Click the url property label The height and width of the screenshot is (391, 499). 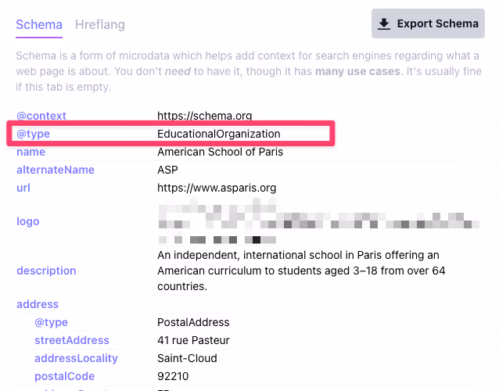coord(23,188)
